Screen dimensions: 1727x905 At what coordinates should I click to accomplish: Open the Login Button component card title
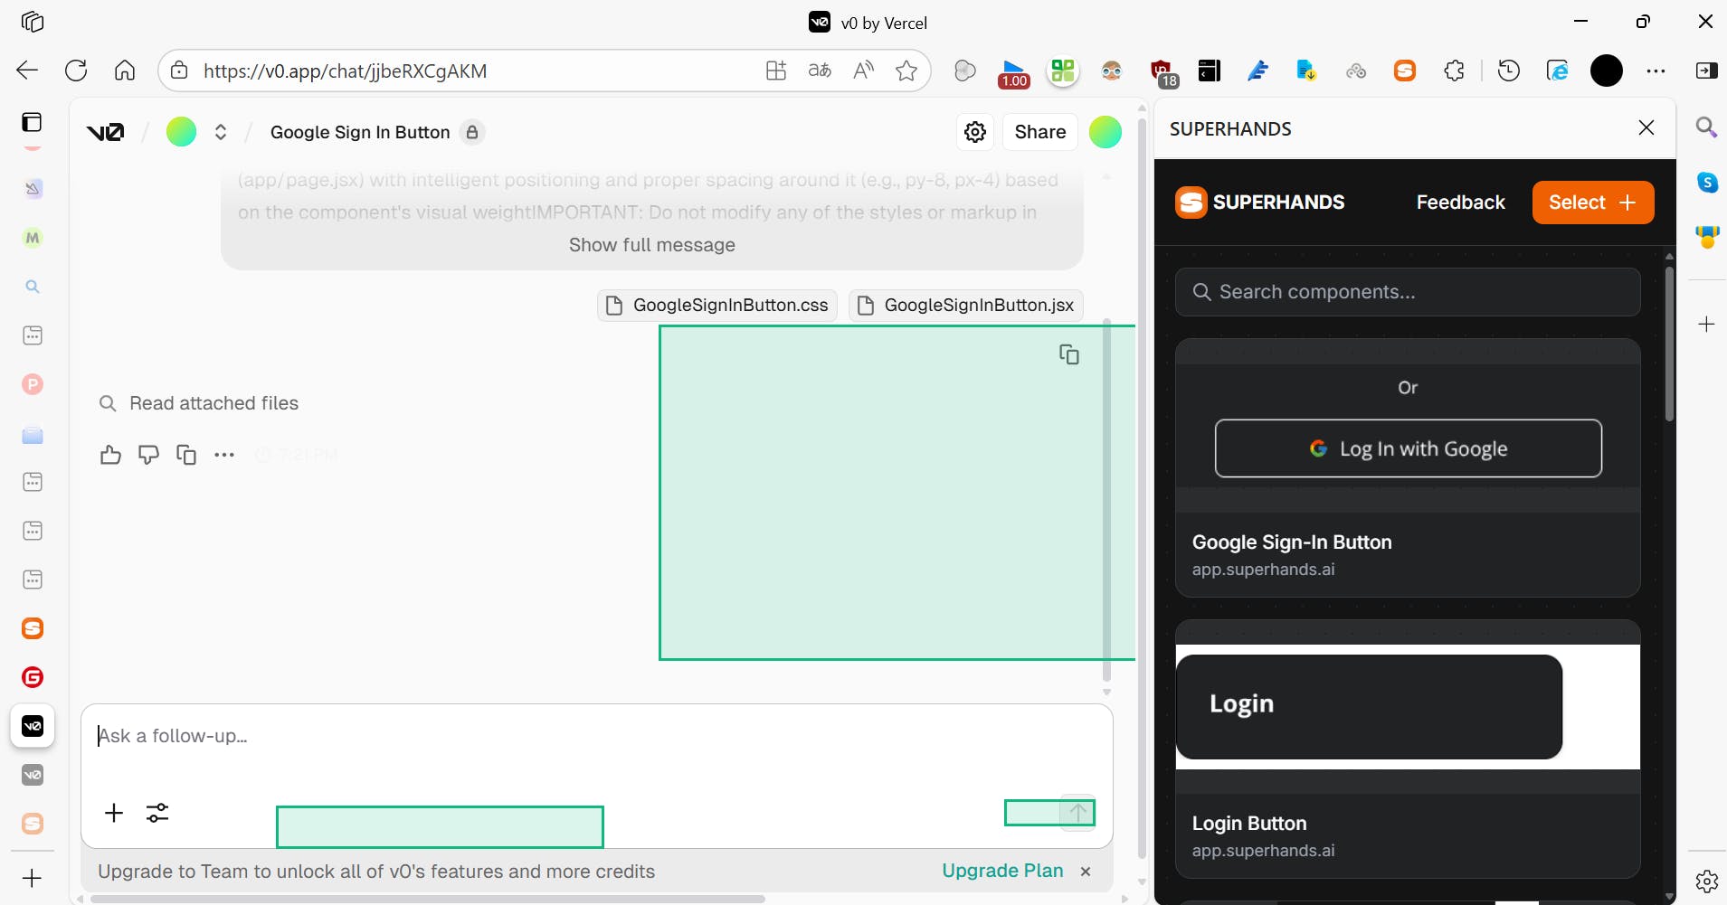[1249, 824]
